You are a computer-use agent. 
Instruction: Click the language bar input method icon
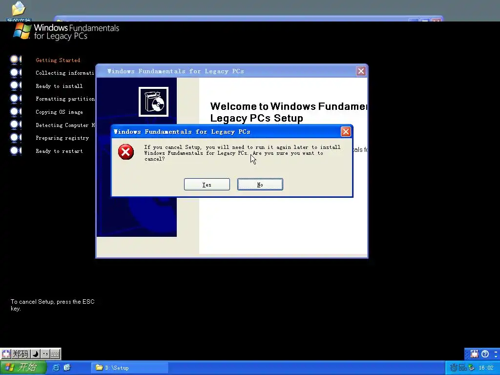[475, 354]
